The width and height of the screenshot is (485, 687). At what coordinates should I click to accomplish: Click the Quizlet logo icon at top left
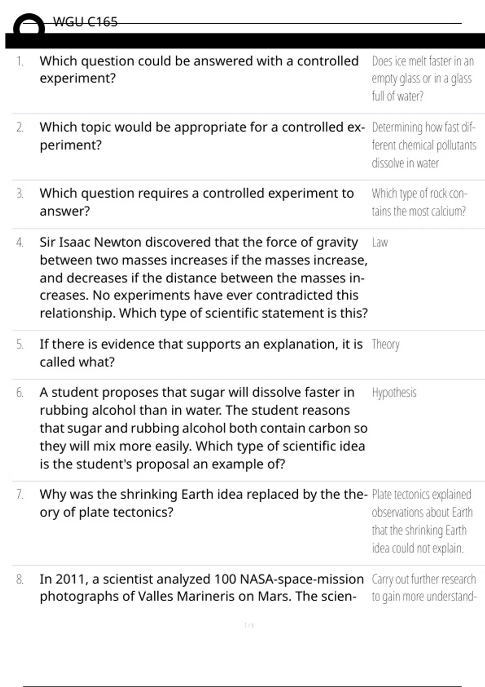pos(29,24)
